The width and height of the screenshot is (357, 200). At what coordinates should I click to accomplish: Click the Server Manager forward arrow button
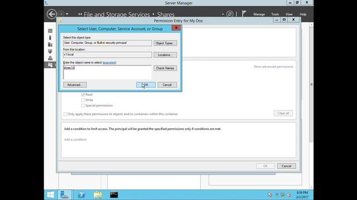pyautogui.click(x=61, y=14)
